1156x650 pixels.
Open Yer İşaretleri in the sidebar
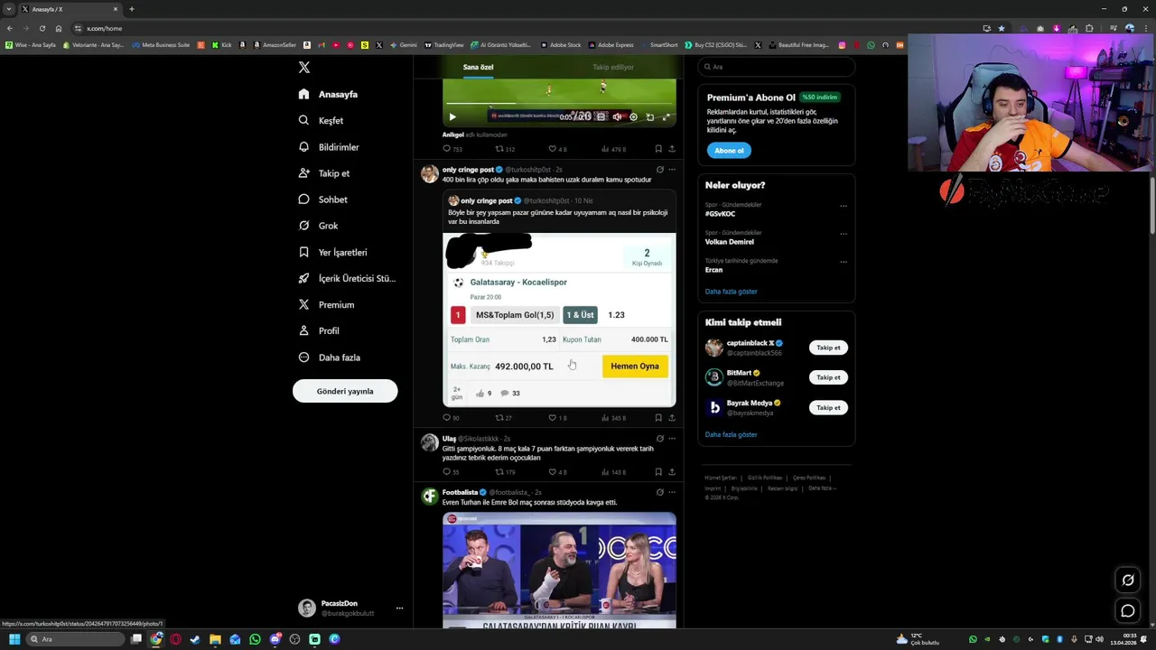click(332, 252)
